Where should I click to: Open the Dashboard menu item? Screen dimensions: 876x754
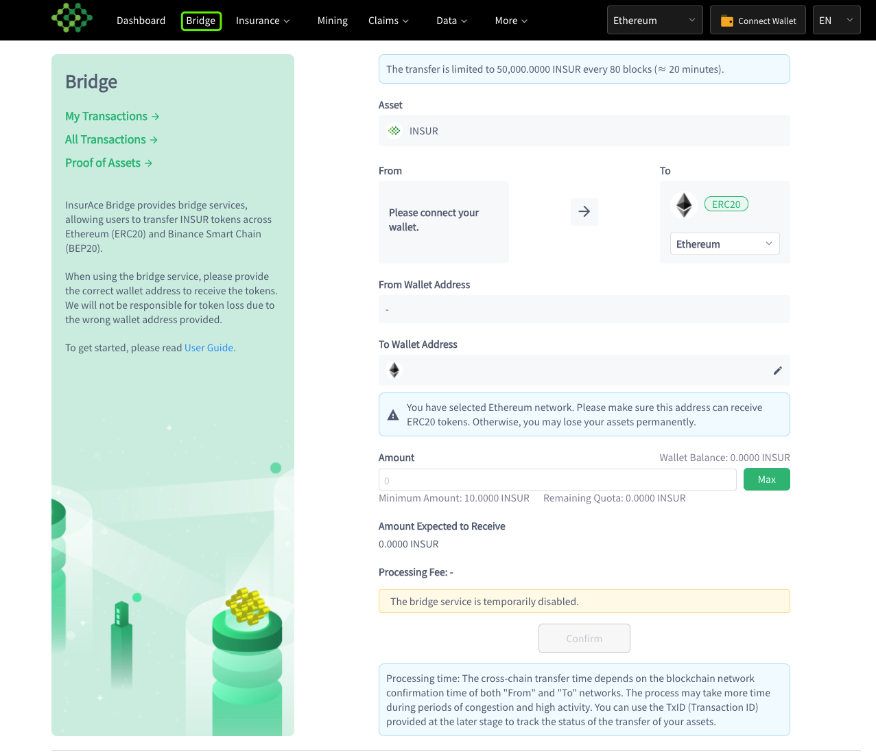coord(141,21)
